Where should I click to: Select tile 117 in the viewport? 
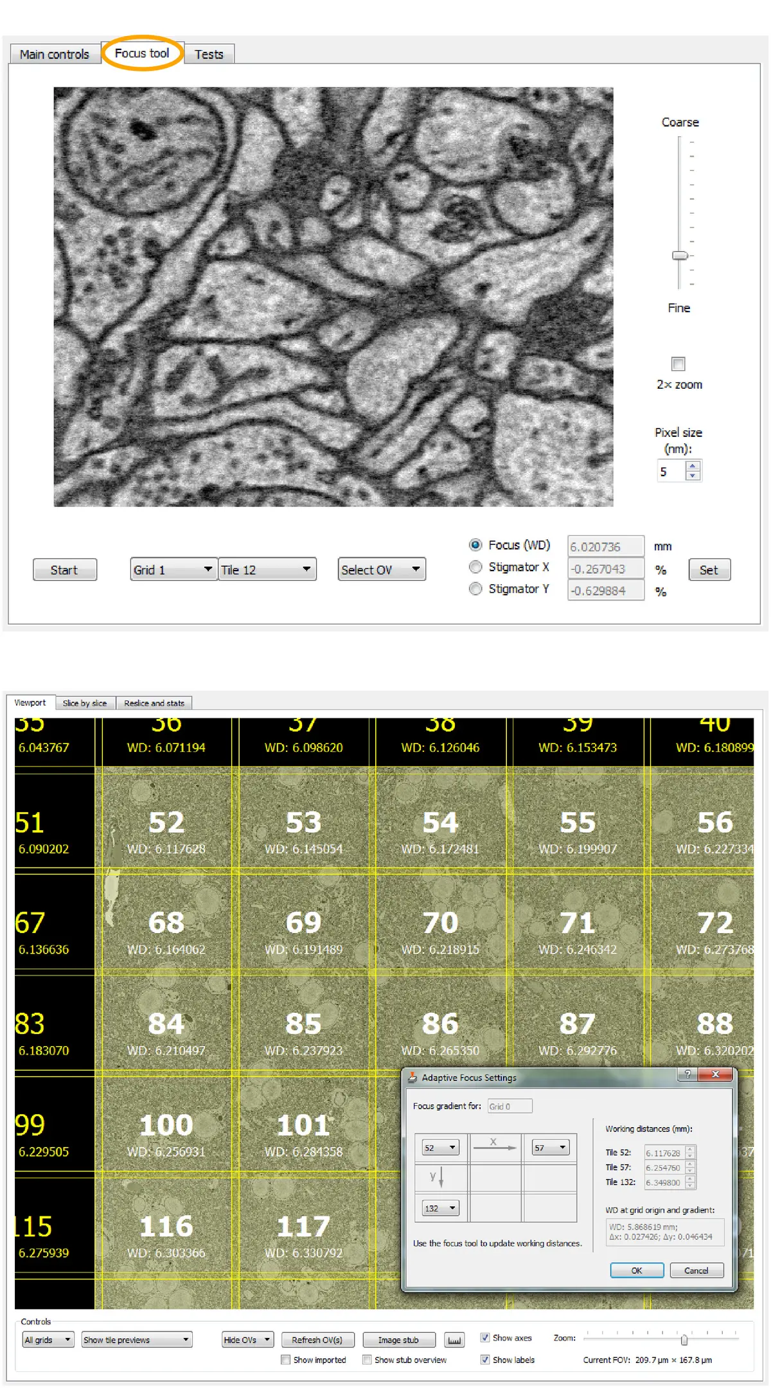tap(304, 1226)
